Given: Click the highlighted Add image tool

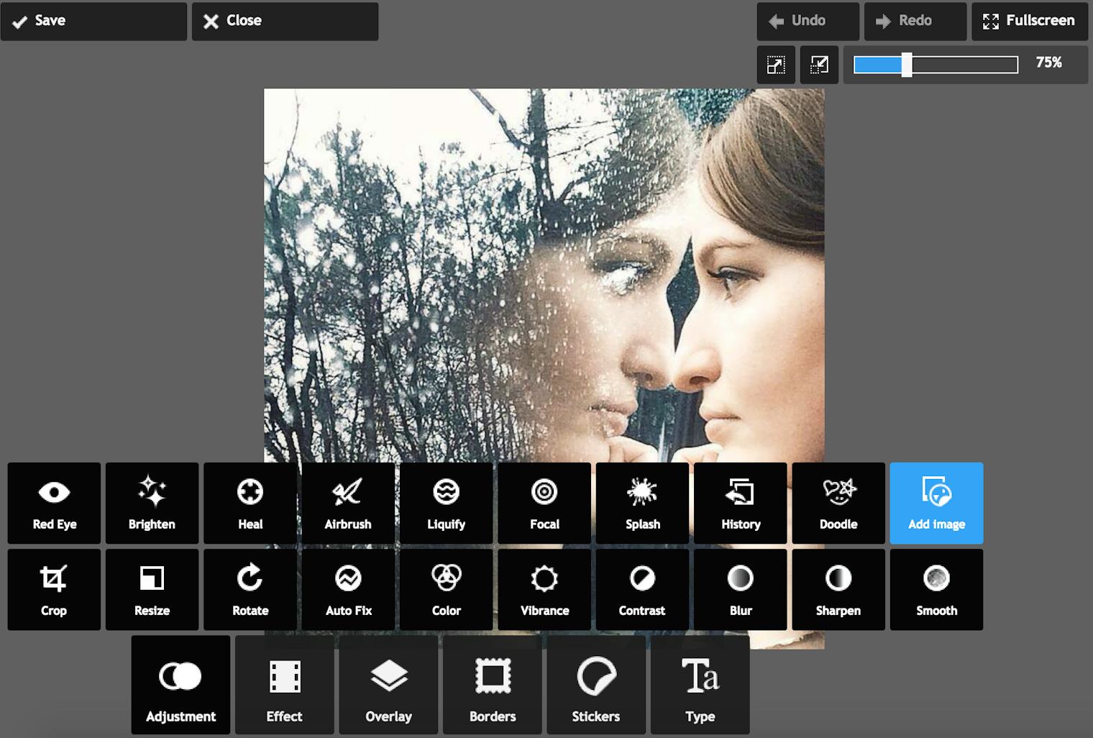Looking at the screenshot, I should click(936, 504).
